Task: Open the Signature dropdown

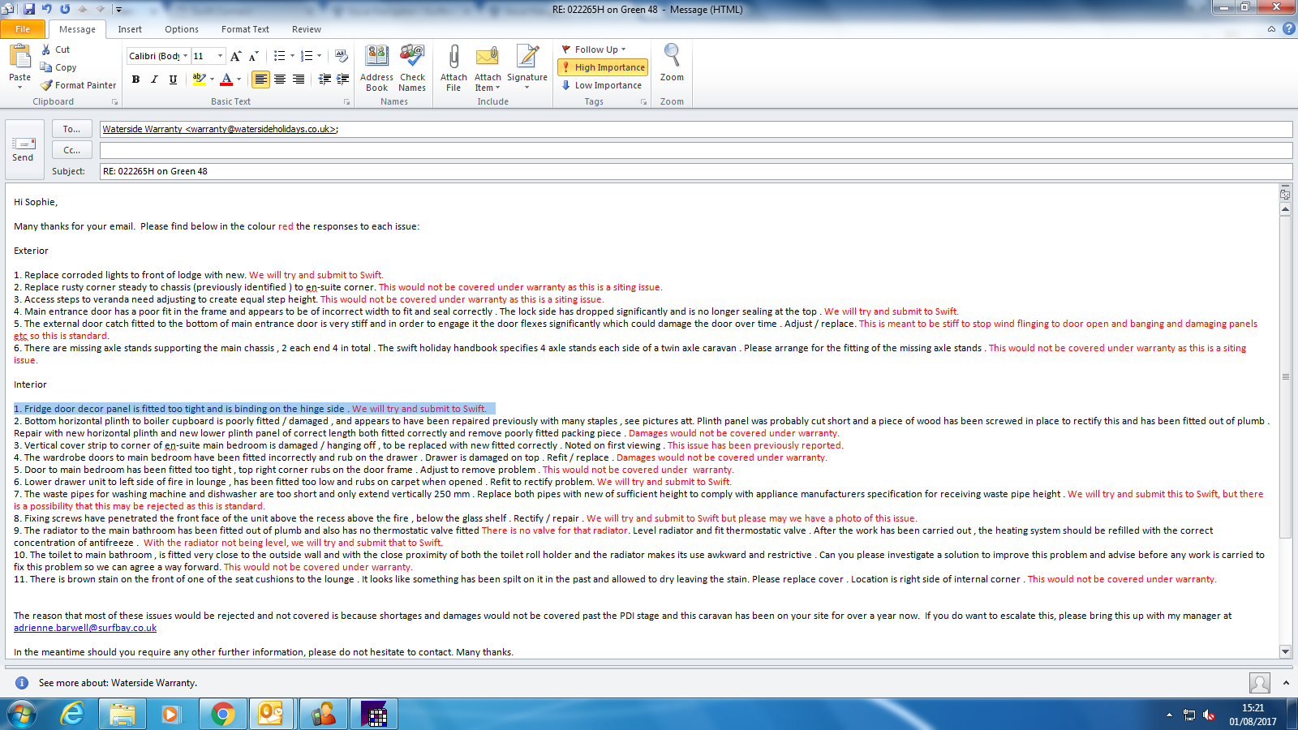Action: (x=527, y=83)
